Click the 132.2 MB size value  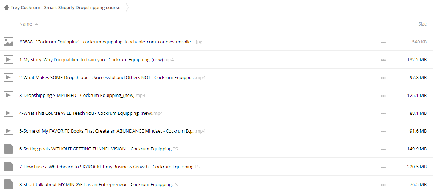(x=417, y=59)
